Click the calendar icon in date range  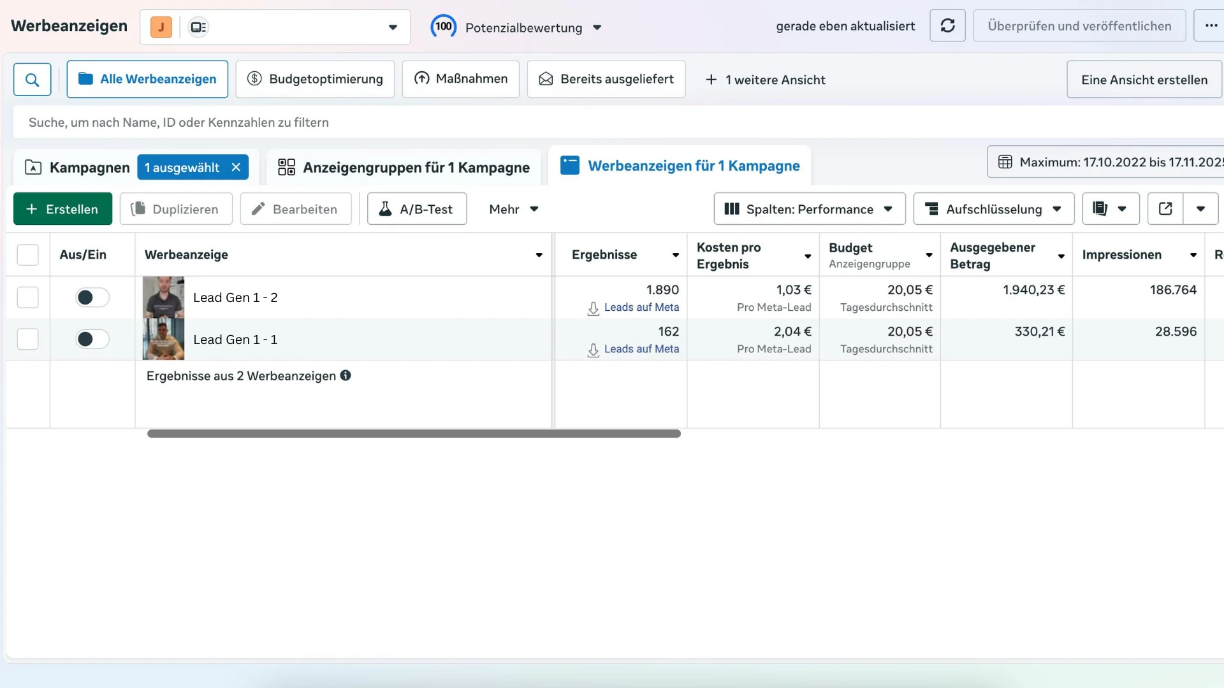coord(1005,162)
